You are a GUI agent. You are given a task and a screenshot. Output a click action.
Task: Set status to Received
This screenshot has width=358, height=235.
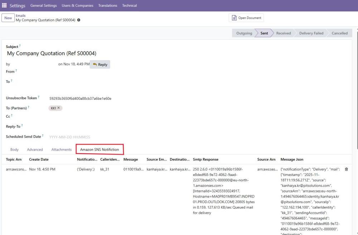coord(283,33)
